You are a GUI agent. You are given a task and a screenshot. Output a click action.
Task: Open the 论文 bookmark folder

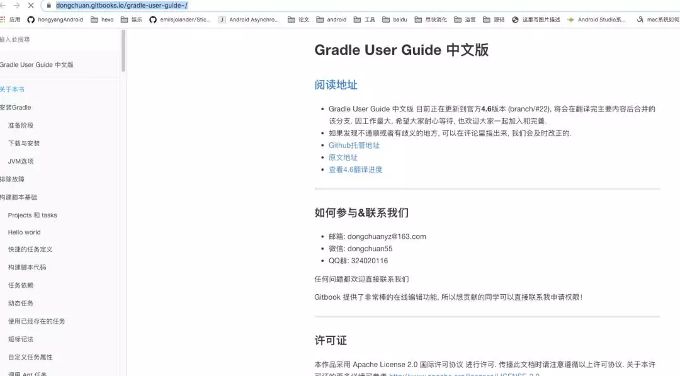click(x=298, y=20)
